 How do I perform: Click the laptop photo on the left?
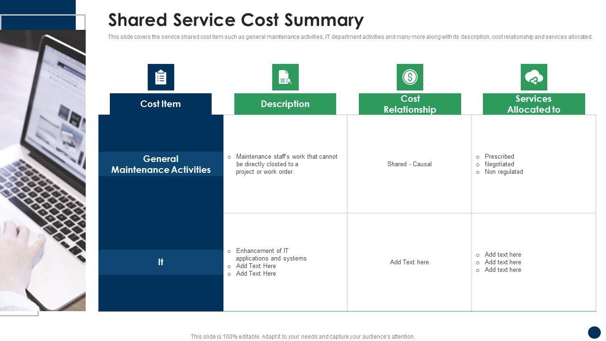pyautogui.click(x=43, y=170)
